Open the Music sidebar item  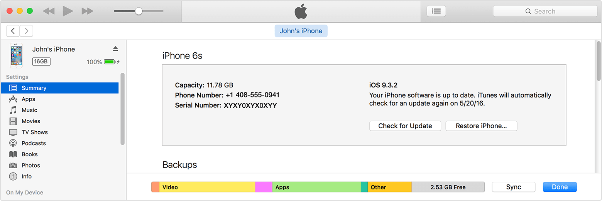[x=59, y=110]
